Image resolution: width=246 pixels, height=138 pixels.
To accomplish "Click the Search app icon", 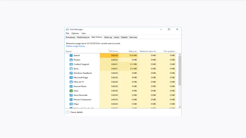I will click(71, 56).
